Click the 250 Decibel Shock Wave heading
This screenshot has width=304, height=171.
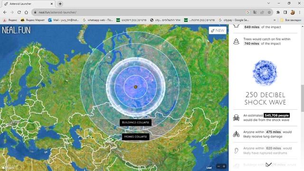tap(265, 99)
